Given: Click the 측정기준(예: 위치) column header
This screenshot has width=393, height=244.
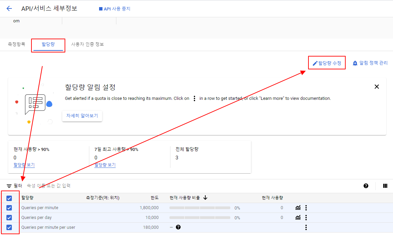Looking at the screenshot, I should [x=103, y=198].
